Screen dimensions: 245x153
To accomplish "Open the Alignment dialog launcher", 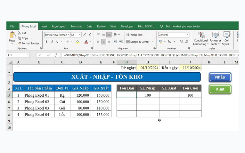I will (154, 48).
